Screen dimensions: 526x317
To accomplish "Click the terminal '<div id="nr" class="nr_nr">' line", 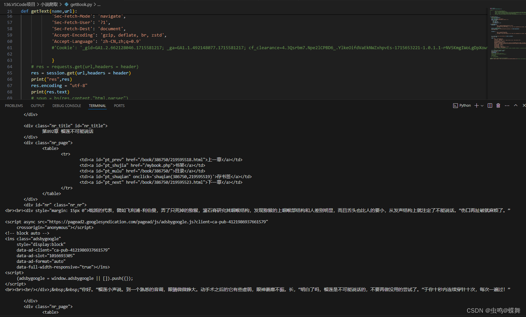I will click(x=55, y=205).
